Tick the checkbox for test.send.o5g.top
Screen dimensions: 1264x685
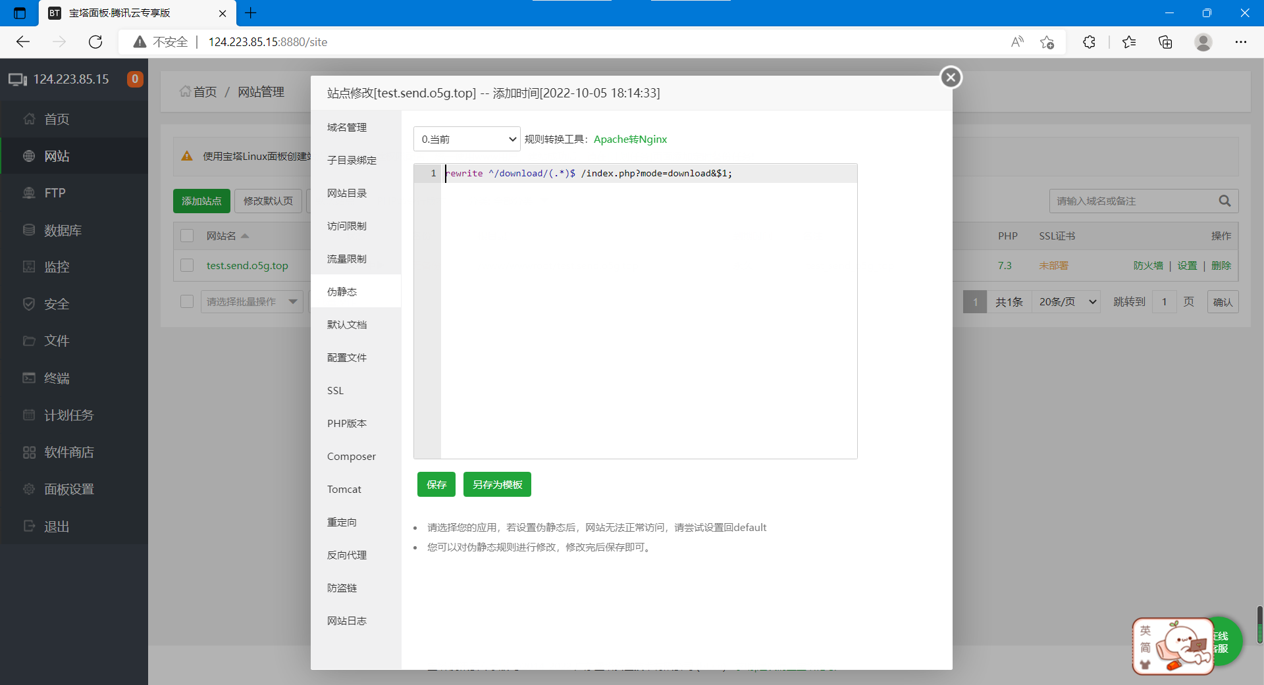tap(188, 265)
